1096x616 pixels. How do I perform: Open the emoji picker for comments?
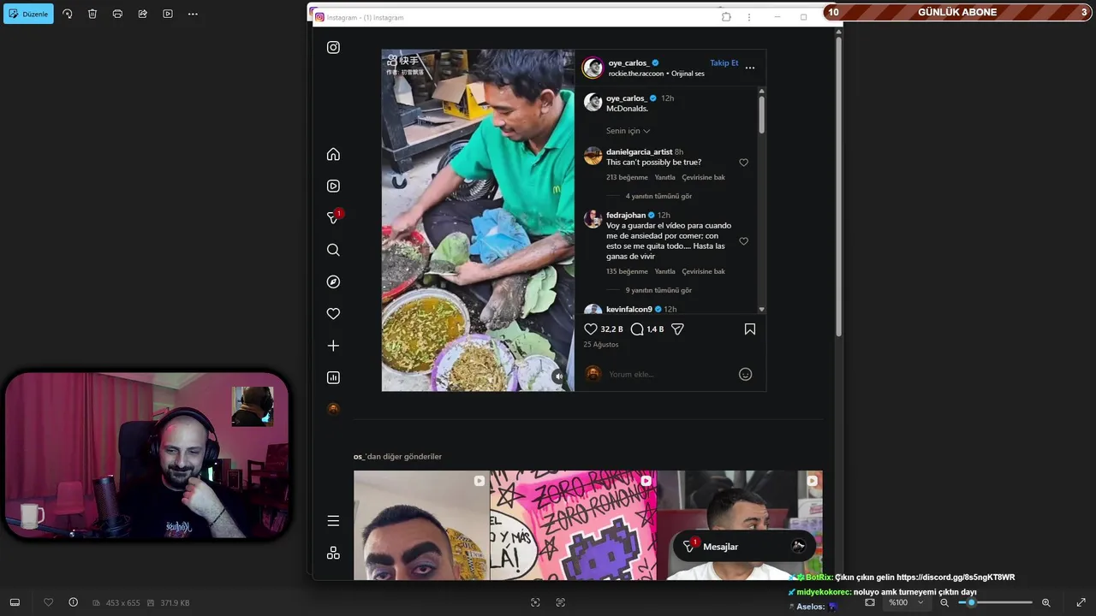click(x=745, y=374)
